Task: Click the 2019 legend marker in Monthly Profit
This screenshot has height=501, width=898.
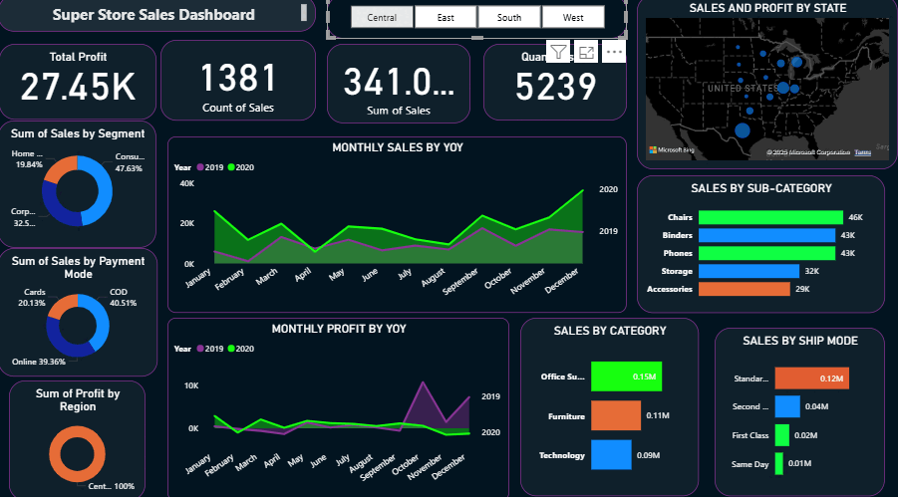Action: pyautogui.click(x=200, y=349)
